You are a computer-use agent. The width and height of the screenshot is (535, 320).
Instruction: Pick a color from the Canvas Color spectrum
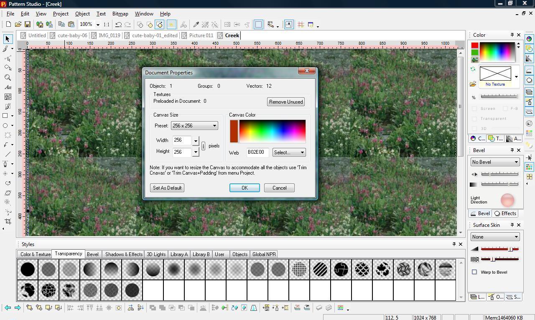(x=272, y=131)
